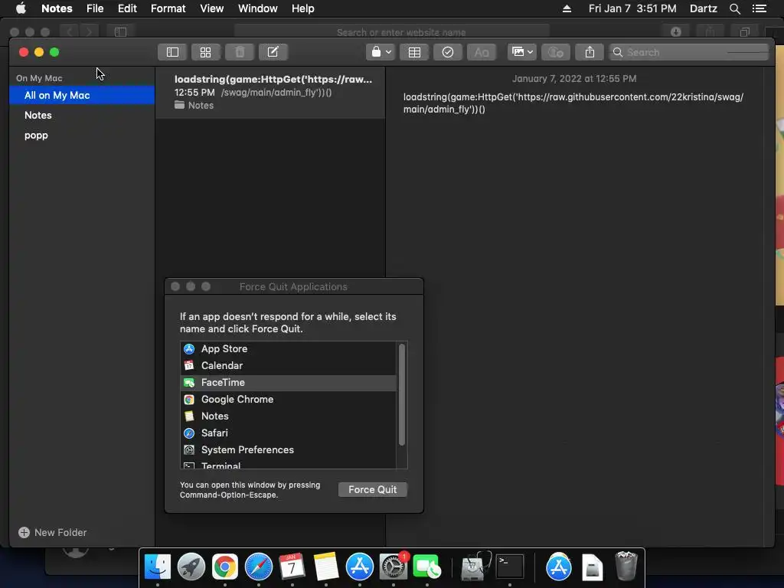Open Google Chrome from the Dock
Image resolution: width=784 pixels, height=588 pixels.
click(x=225, y=567)
